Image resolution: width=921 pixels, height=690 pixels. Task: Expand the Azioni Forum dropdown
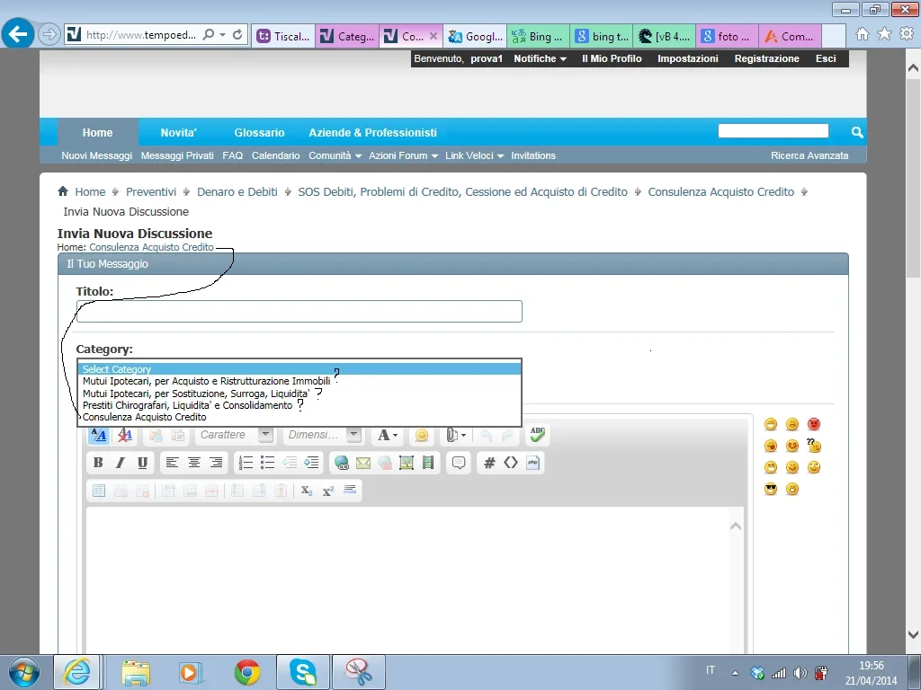click(403, 155)
